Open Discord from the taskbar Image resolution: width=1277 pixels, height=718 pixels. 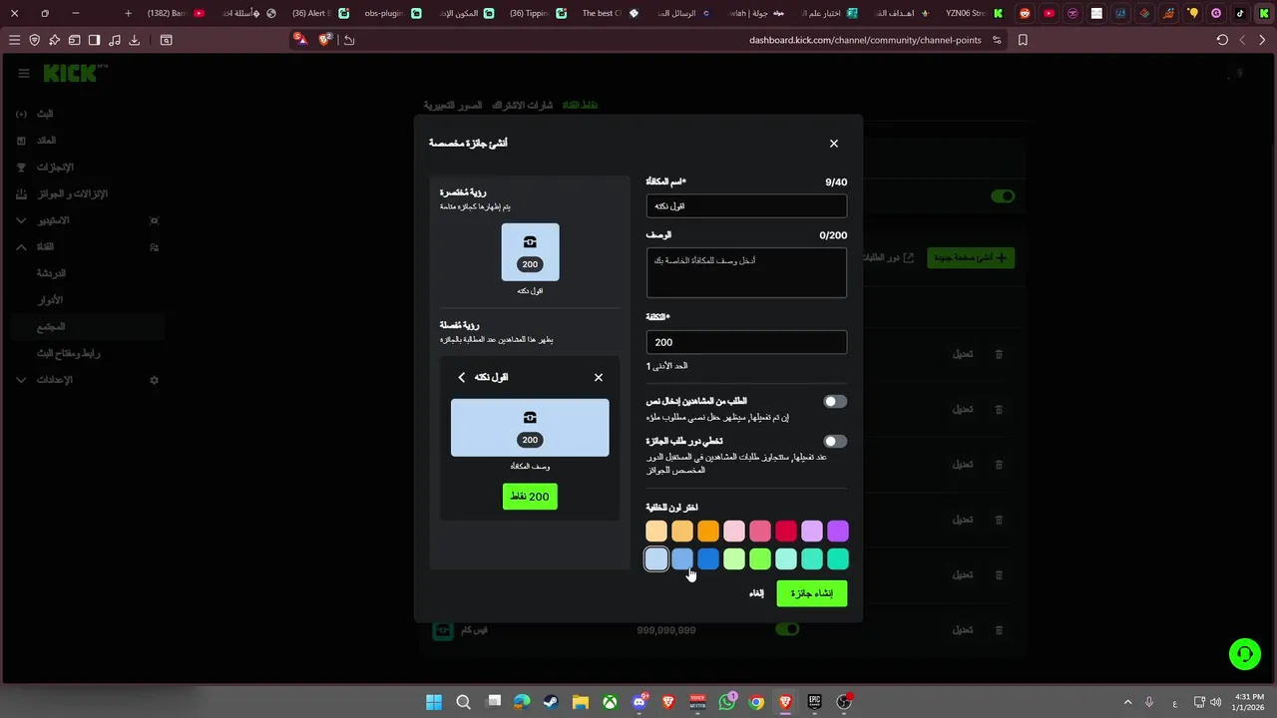click(638, 702)
